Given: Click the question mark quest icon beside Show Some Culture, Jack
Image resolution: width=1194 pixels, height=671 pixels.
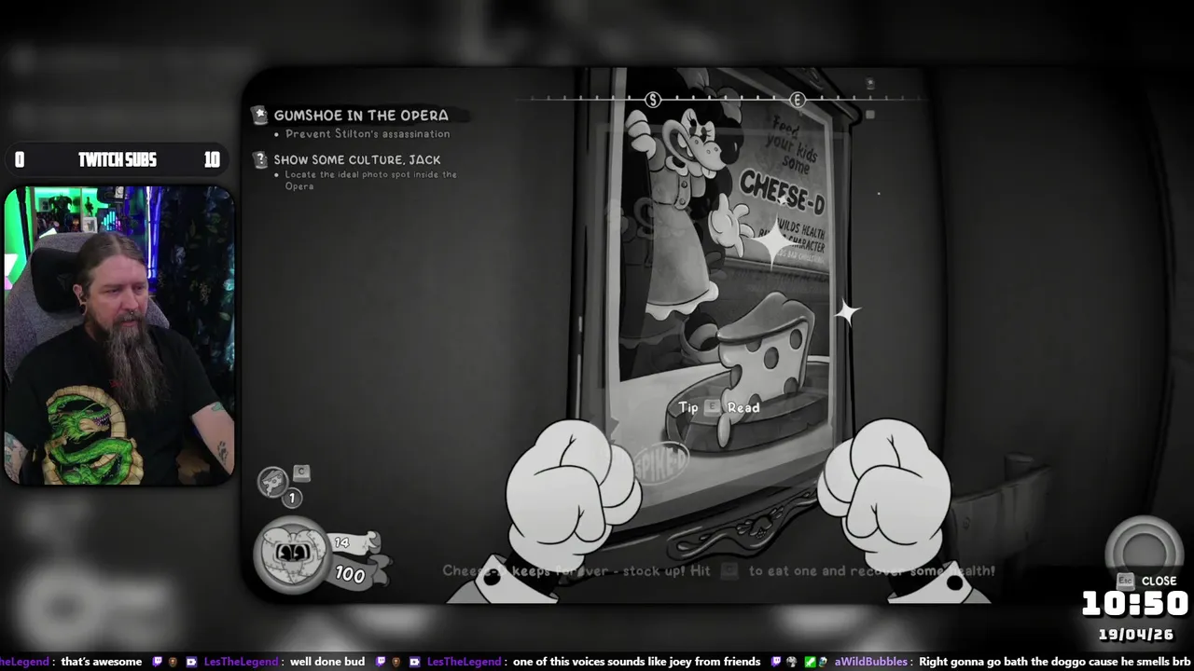Looking at the screenshot, I should click(260, 159).
